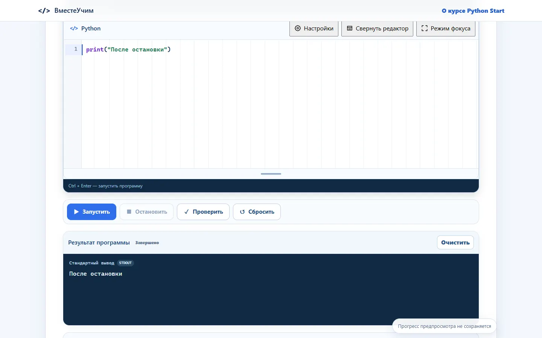Click the focus mode brackets icon
The image size is (542, 338).
[425, 28]
